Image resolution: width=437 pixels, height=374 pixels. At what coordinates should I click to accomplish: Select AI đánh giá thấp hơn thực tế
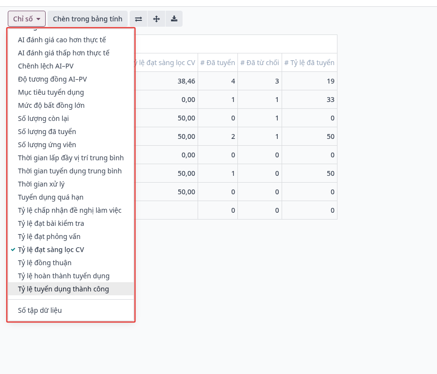(71, 53)
